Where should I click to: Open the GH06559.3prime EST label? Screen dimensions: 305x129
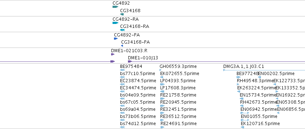(x=178, y=66)
